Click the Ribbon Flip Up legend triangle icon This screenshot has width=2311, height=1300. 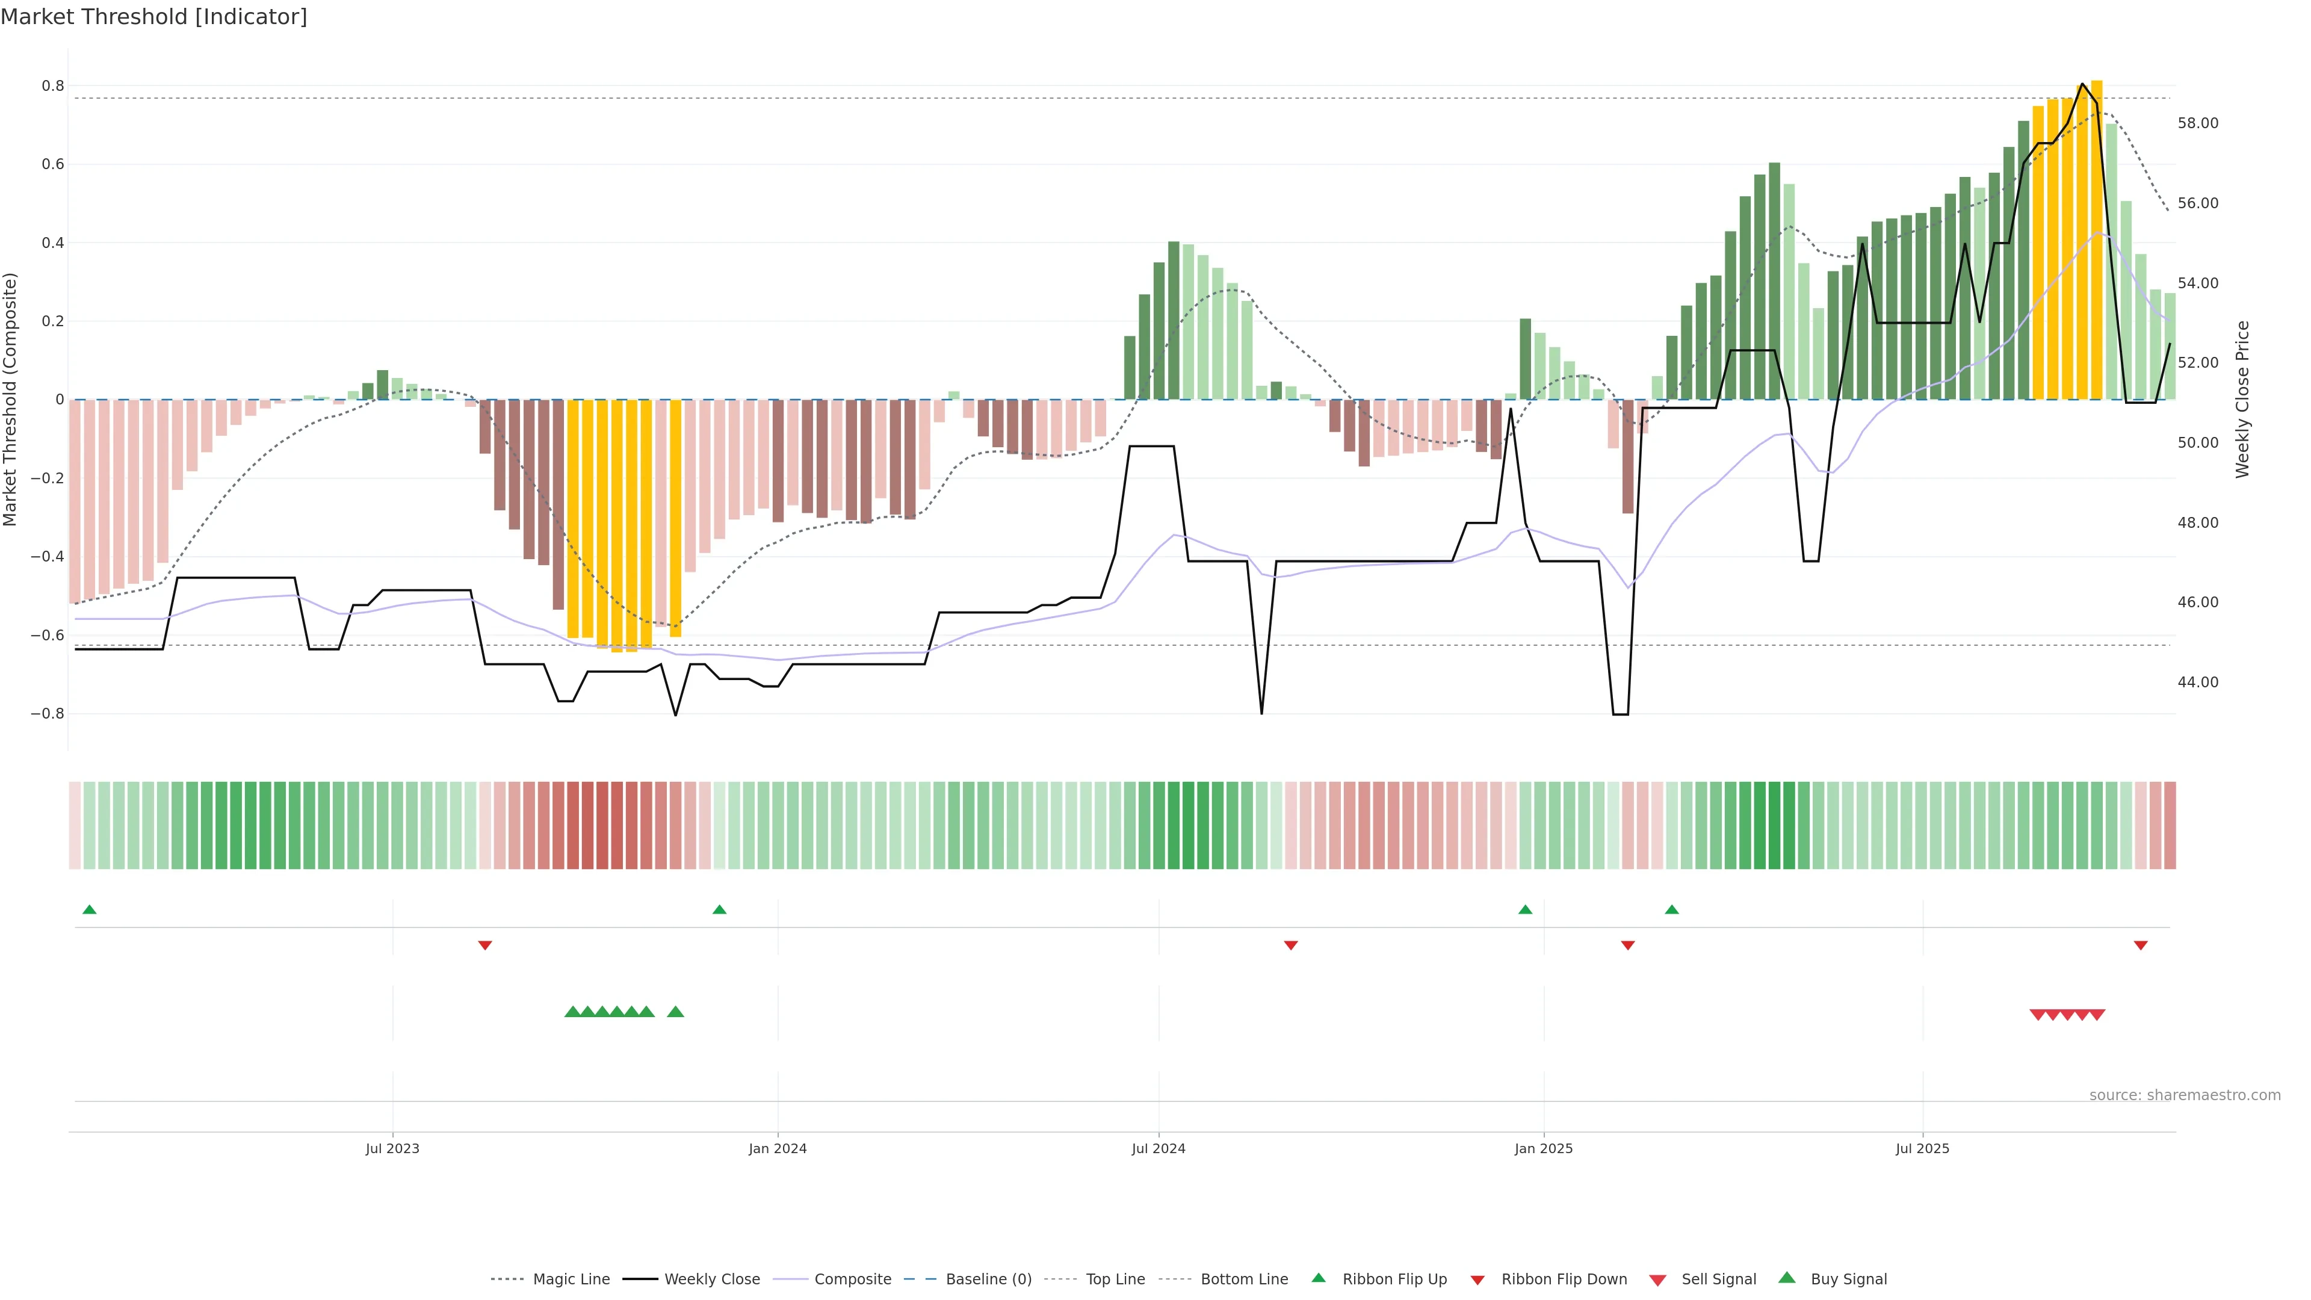(1318, 1278)
